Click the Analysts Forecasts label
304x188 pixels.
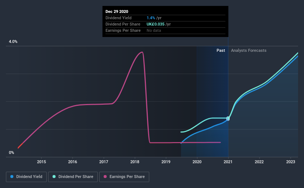coord(249,50)
